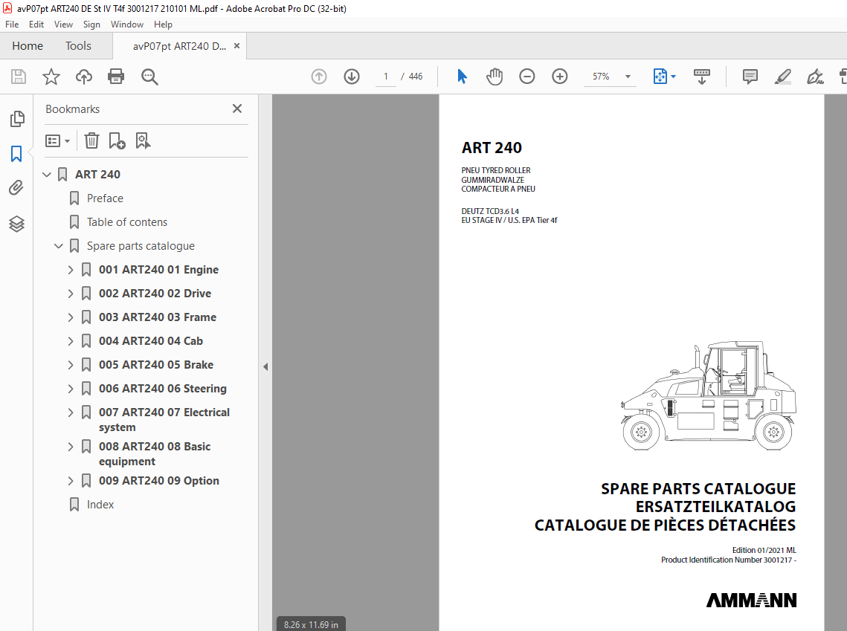Viewport: 847px width, 631px height.
Task: Jump to the Index bookmark
Action: coord(100,505)
